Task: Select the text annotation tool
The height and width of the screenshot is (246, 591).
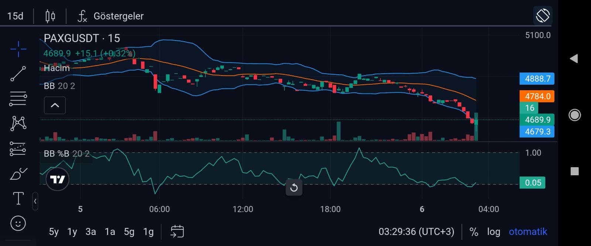Action: click(x=18, y=198)
